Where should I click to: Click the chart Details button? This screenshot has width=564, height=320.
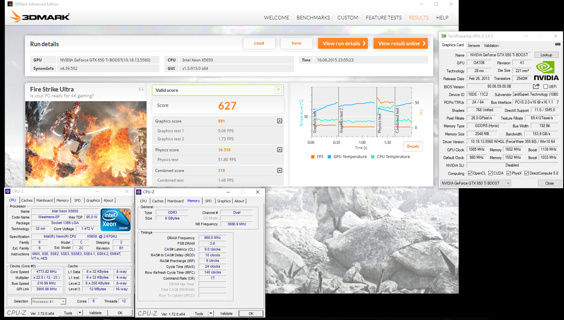click(x=413, y=146)
